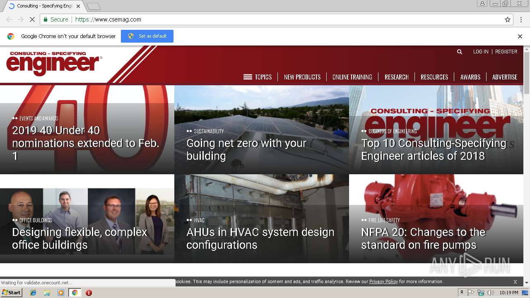Open 2019 40 Under 40 nominations article
The image size is (530, 298).
(86, 143)
